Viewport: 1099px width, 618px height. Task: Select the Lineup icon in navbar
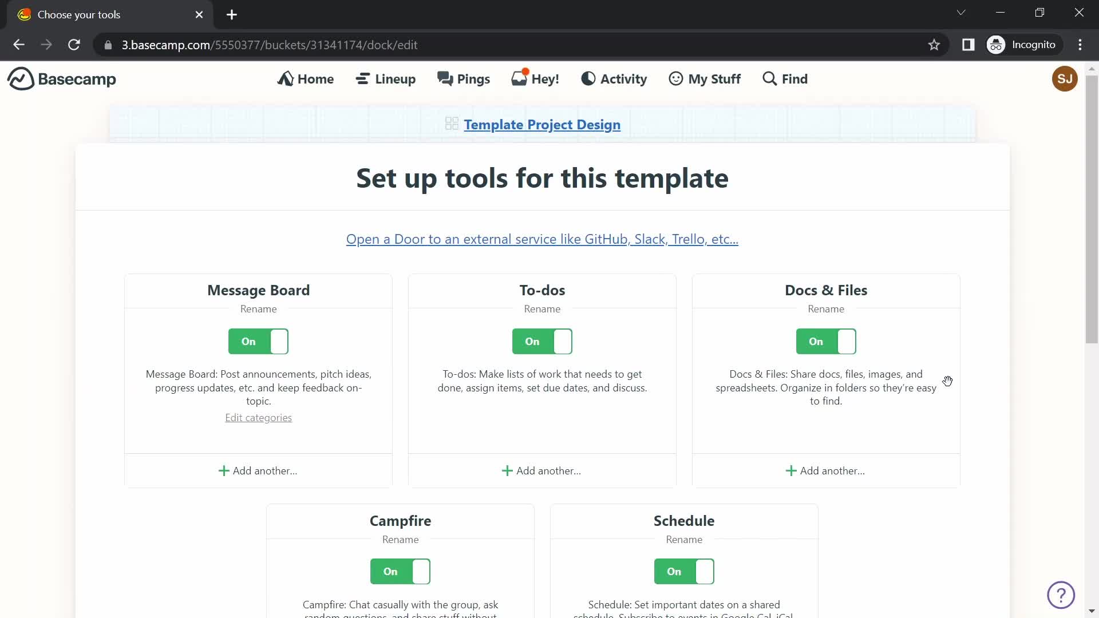click(x=363, y=78)
